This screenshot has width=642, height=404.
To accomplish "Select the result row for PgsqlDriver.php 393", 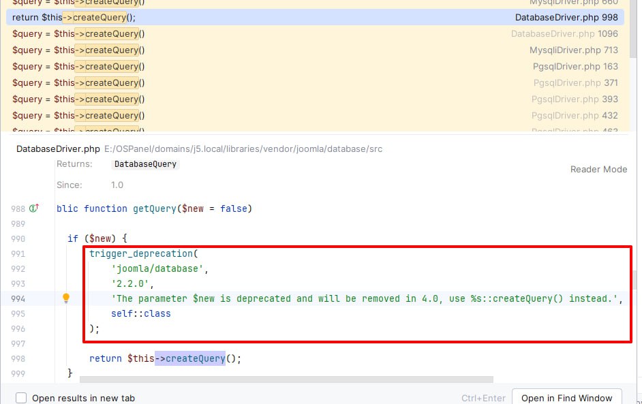I will 315,99.
